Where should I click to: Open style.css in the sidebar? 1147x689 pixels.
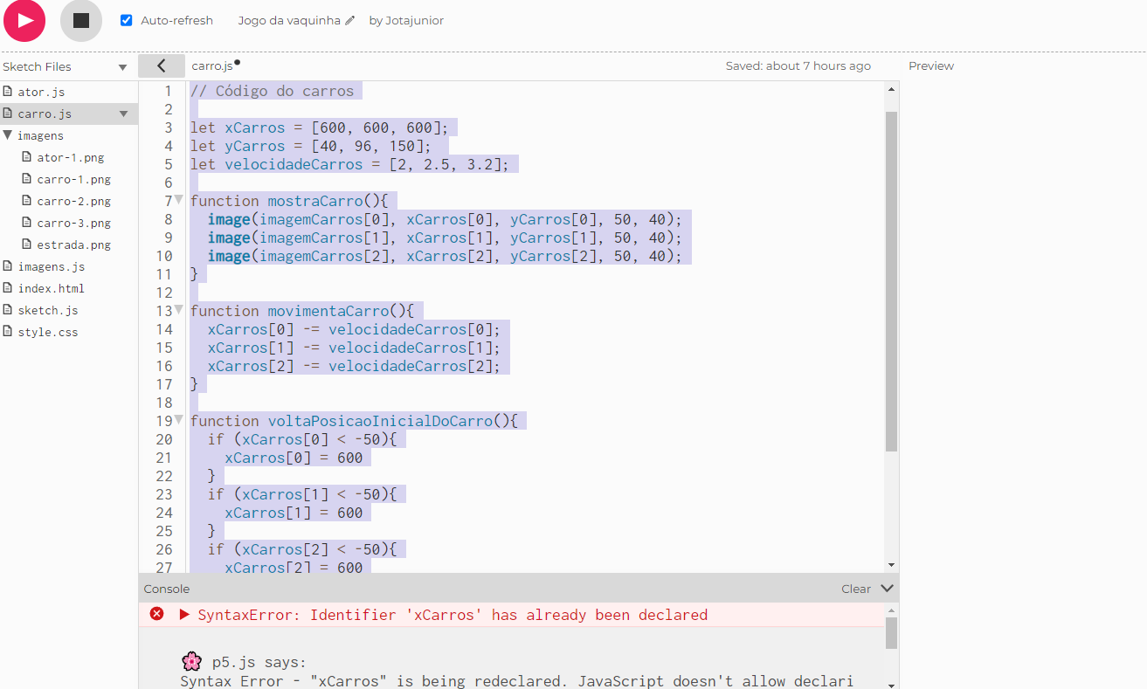tap(47, 332)
